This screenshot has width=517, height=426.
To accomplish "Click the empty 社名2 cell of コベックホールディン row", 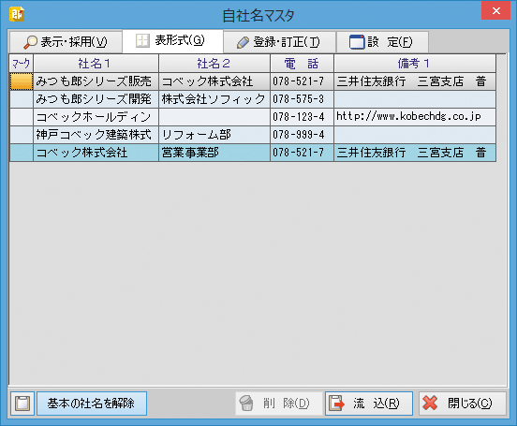I will pos(214,117).
